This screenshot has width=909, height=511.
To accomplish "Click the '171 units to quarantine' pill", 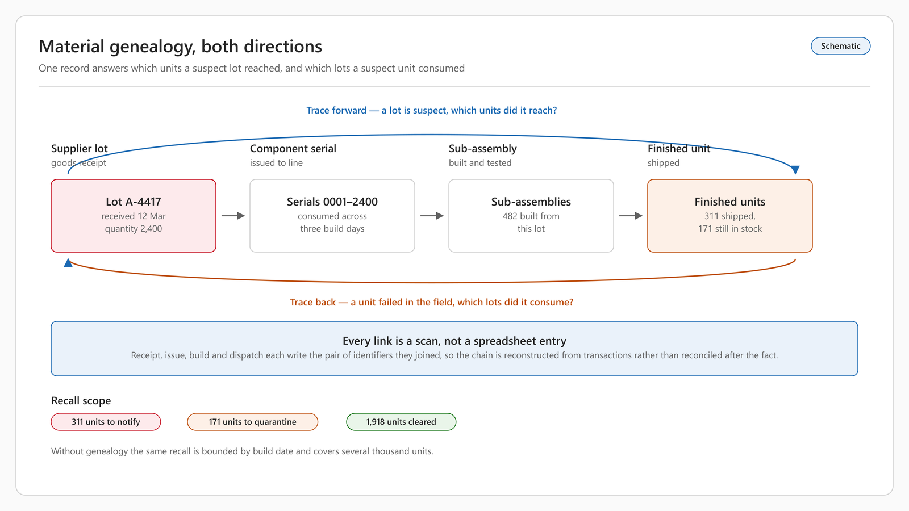I will pyautogui.click(x=252, y=422).
